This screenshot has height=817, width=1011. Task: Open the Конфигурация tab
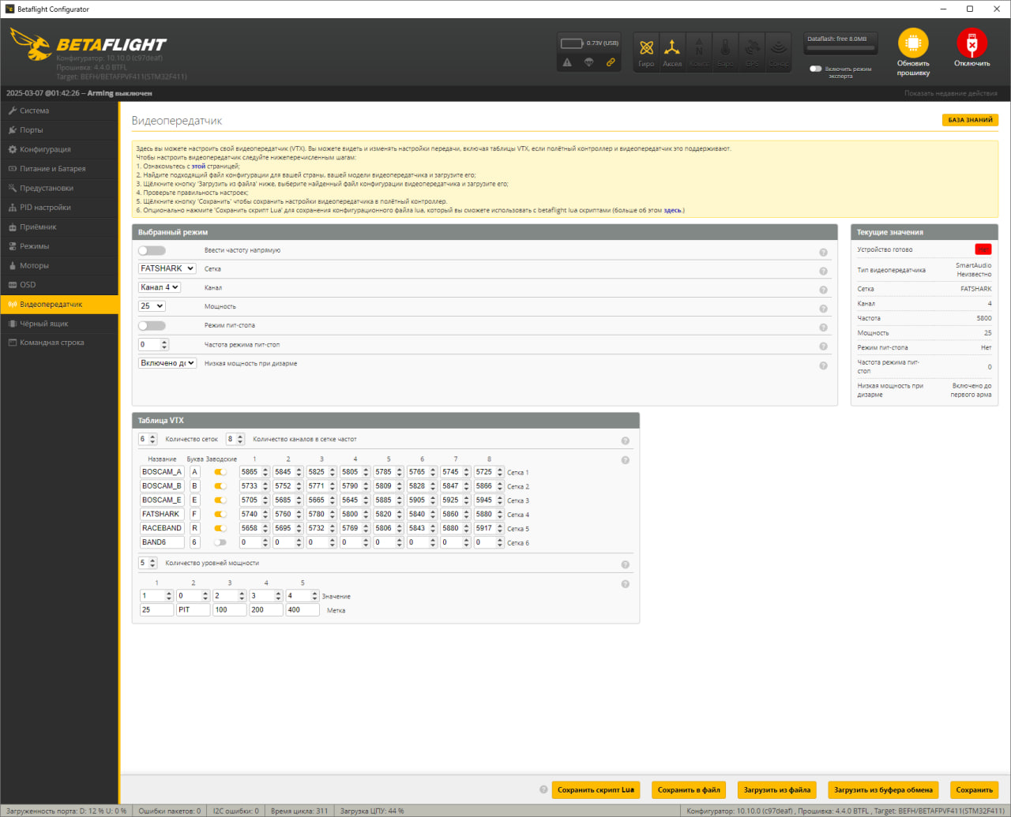(x=59, y=149)
